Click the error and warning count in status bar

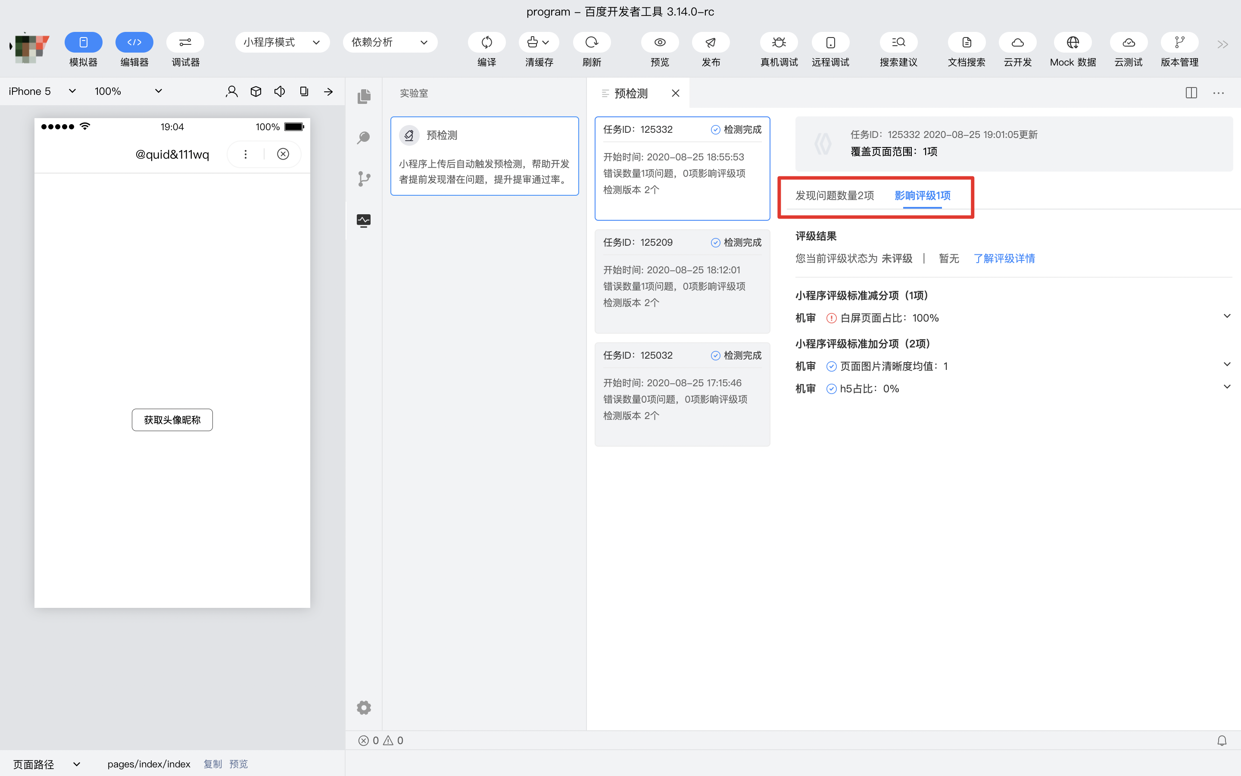[380, 741]
